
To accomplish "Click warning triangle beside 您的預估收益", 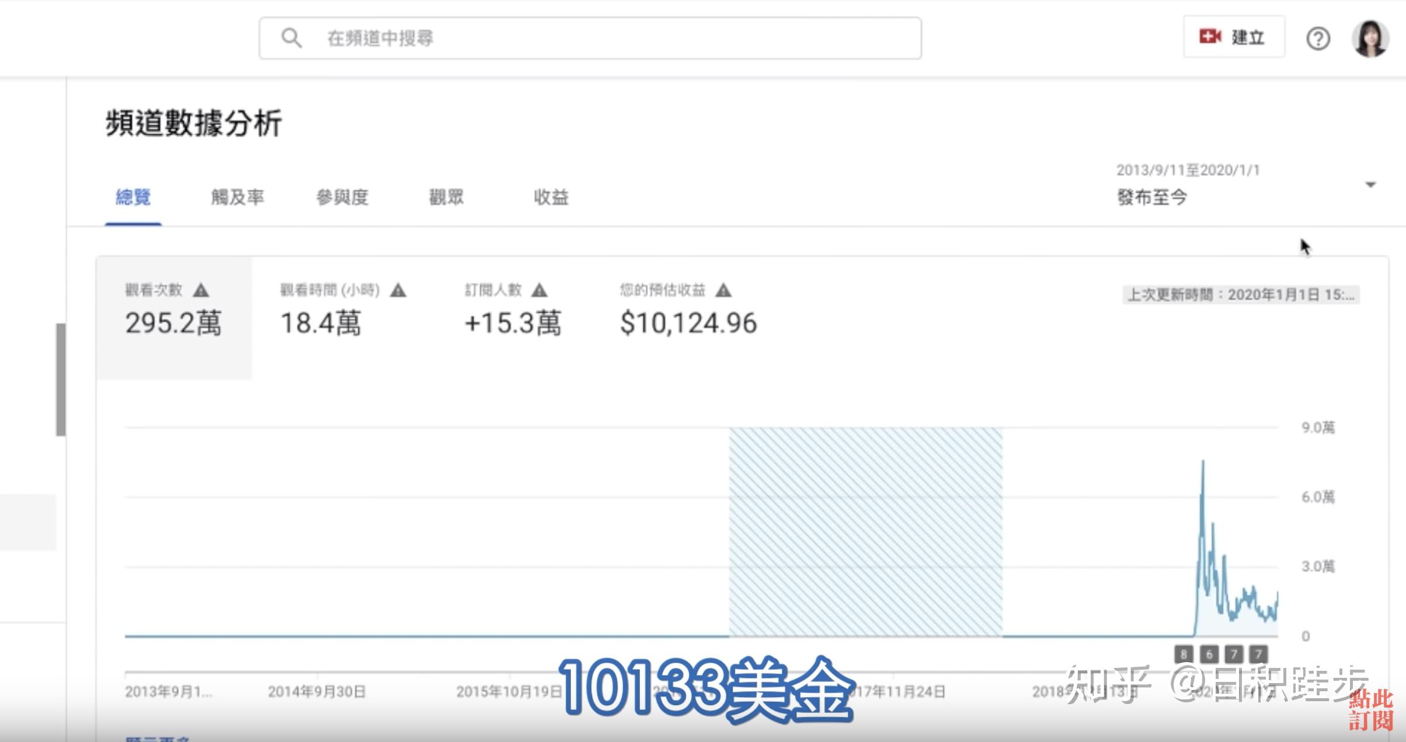I will click(x=723, y=290).
